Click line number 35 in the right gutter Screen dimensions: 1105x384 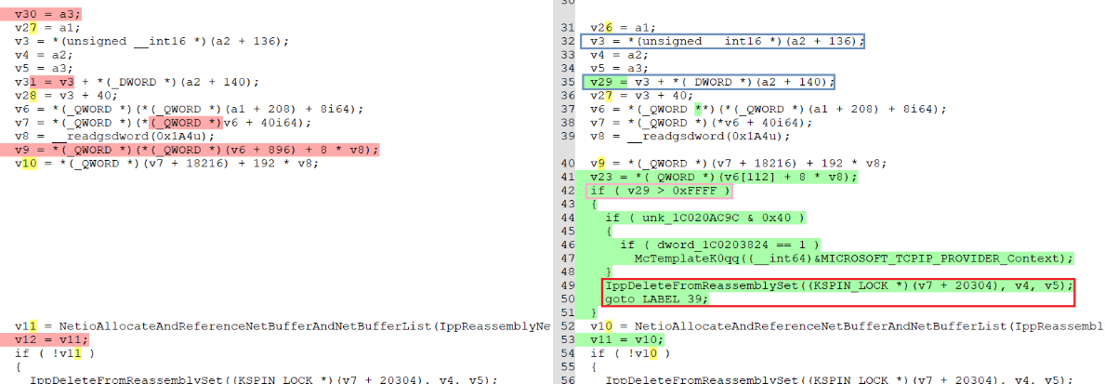[x=566, y=82]
